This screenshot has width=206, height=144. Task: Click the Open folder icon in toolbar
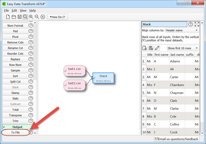14,17
